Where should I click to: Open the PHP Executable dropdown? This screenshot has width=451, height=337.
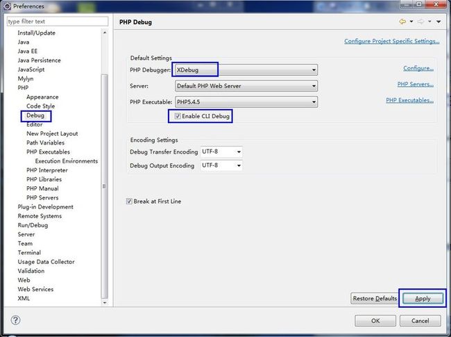coord(246,101)
